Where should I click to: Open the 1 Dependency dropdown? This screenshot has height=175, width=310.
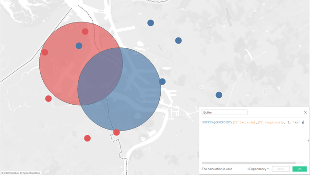pyautogui.click(x=258, y=169)
